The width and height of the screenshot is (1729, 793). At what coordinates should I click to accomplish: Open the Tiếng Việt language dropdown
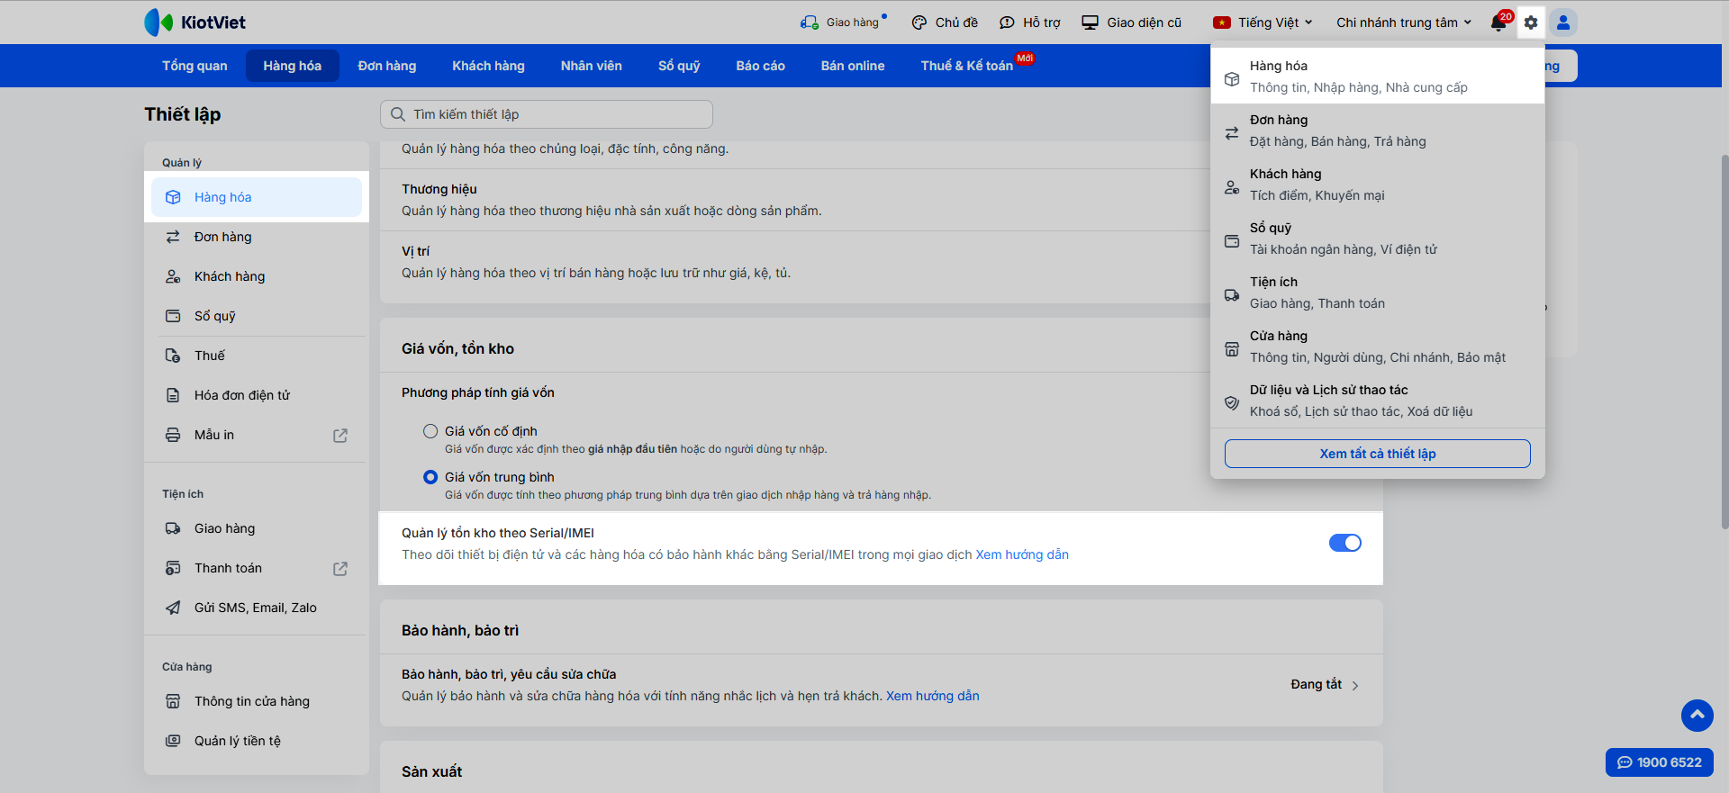pyautogui.click(x=1263, y=23)
